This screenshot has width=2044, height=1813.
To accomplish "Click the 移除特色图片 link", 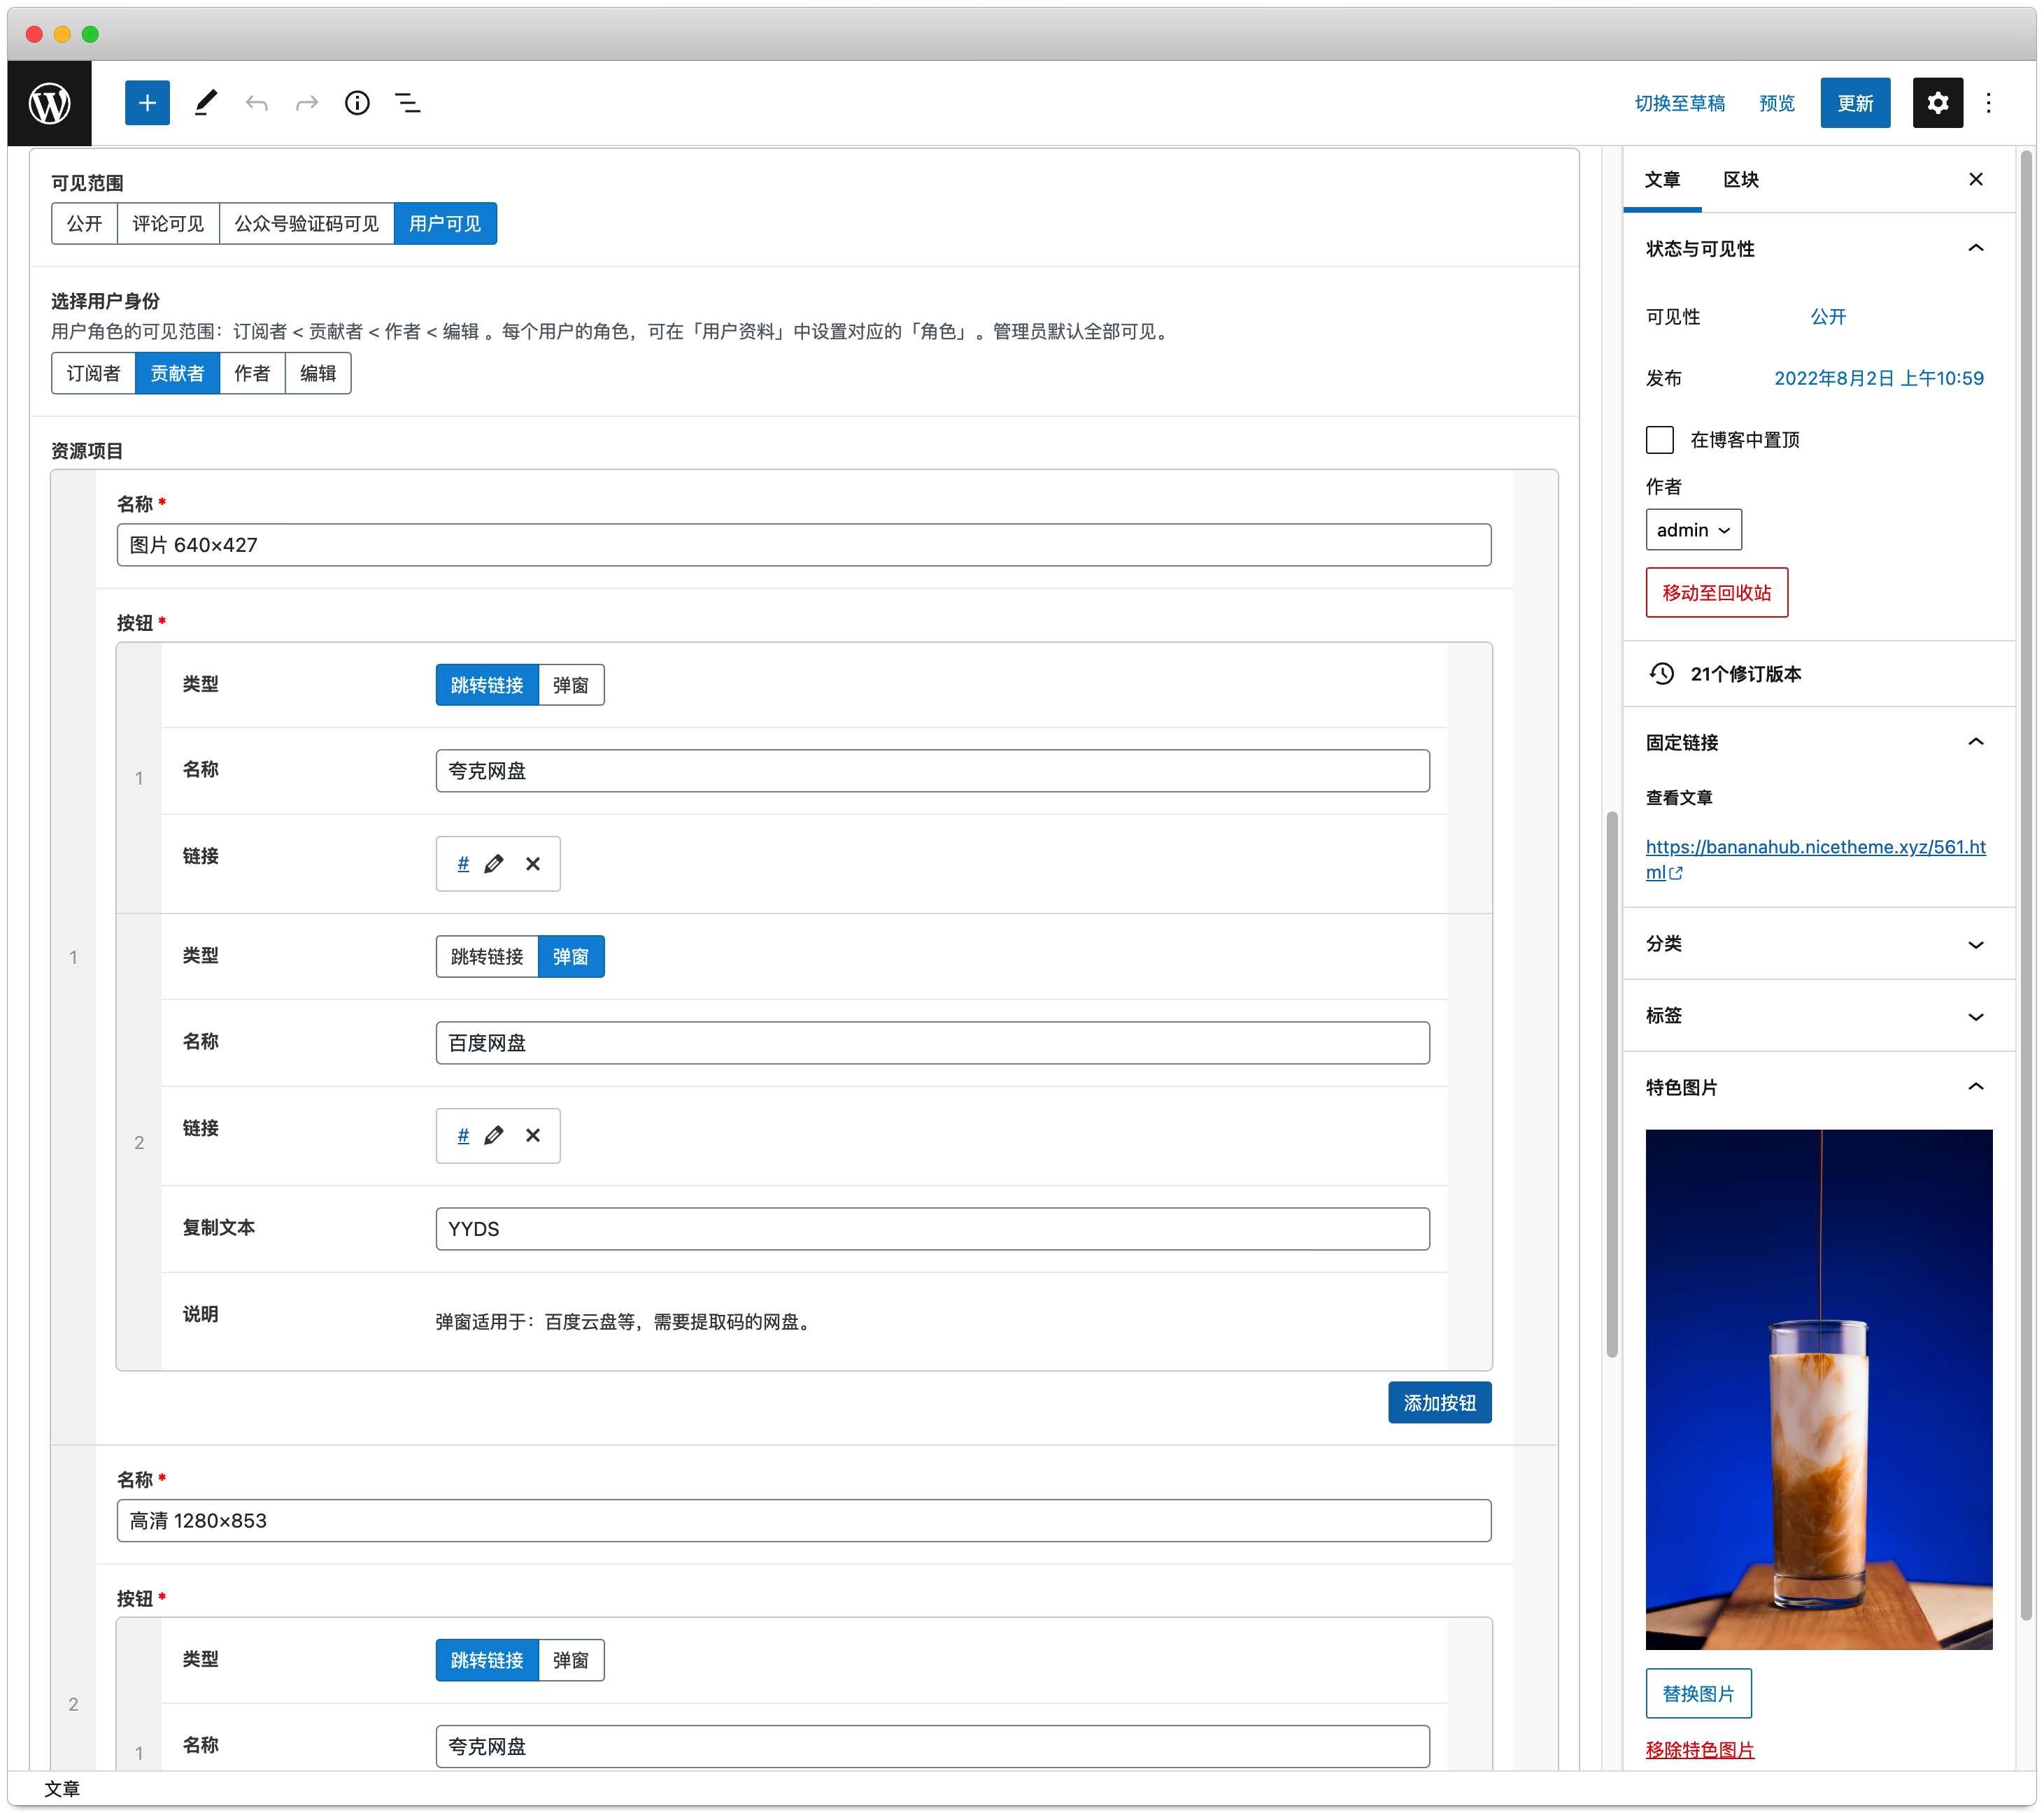I will [x=1700, y=1750].
